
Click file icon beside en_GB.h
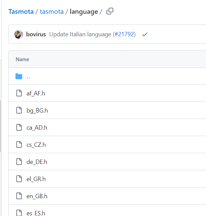(19, 196)
